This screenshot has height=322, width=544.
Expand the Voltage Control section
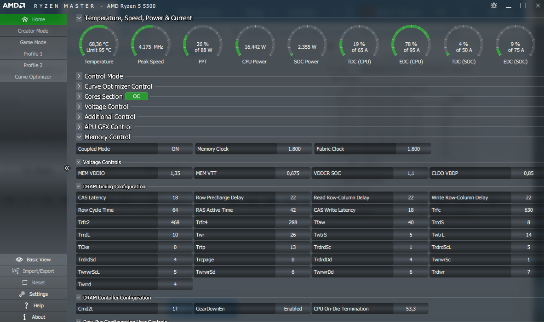pos(79,107)
